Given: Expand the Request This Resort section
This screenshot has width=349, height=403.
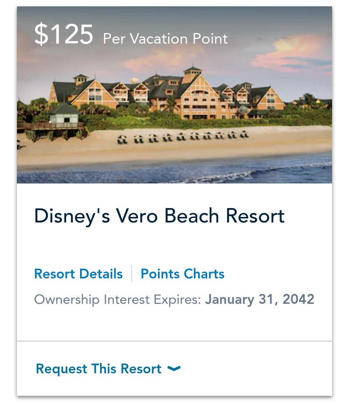Looking at the screenshot, I should pyautogui.click(x=108, y=369).
